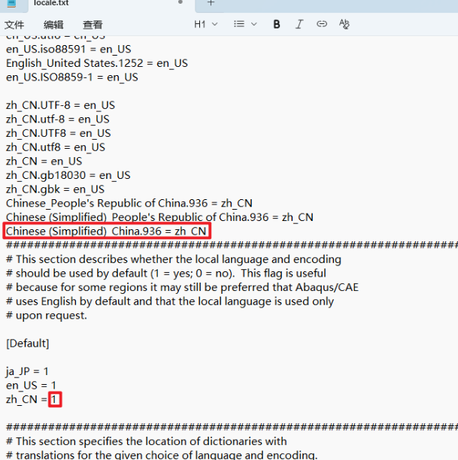This screenshot has width=458, height=460.
Task: Expand the list style dropdown
Action: [x=244, y=24]
